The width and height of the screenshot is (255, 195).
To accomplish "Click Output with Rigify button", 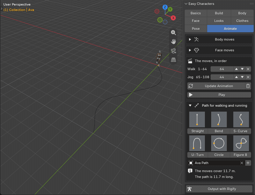I will (x=219, y=189).
